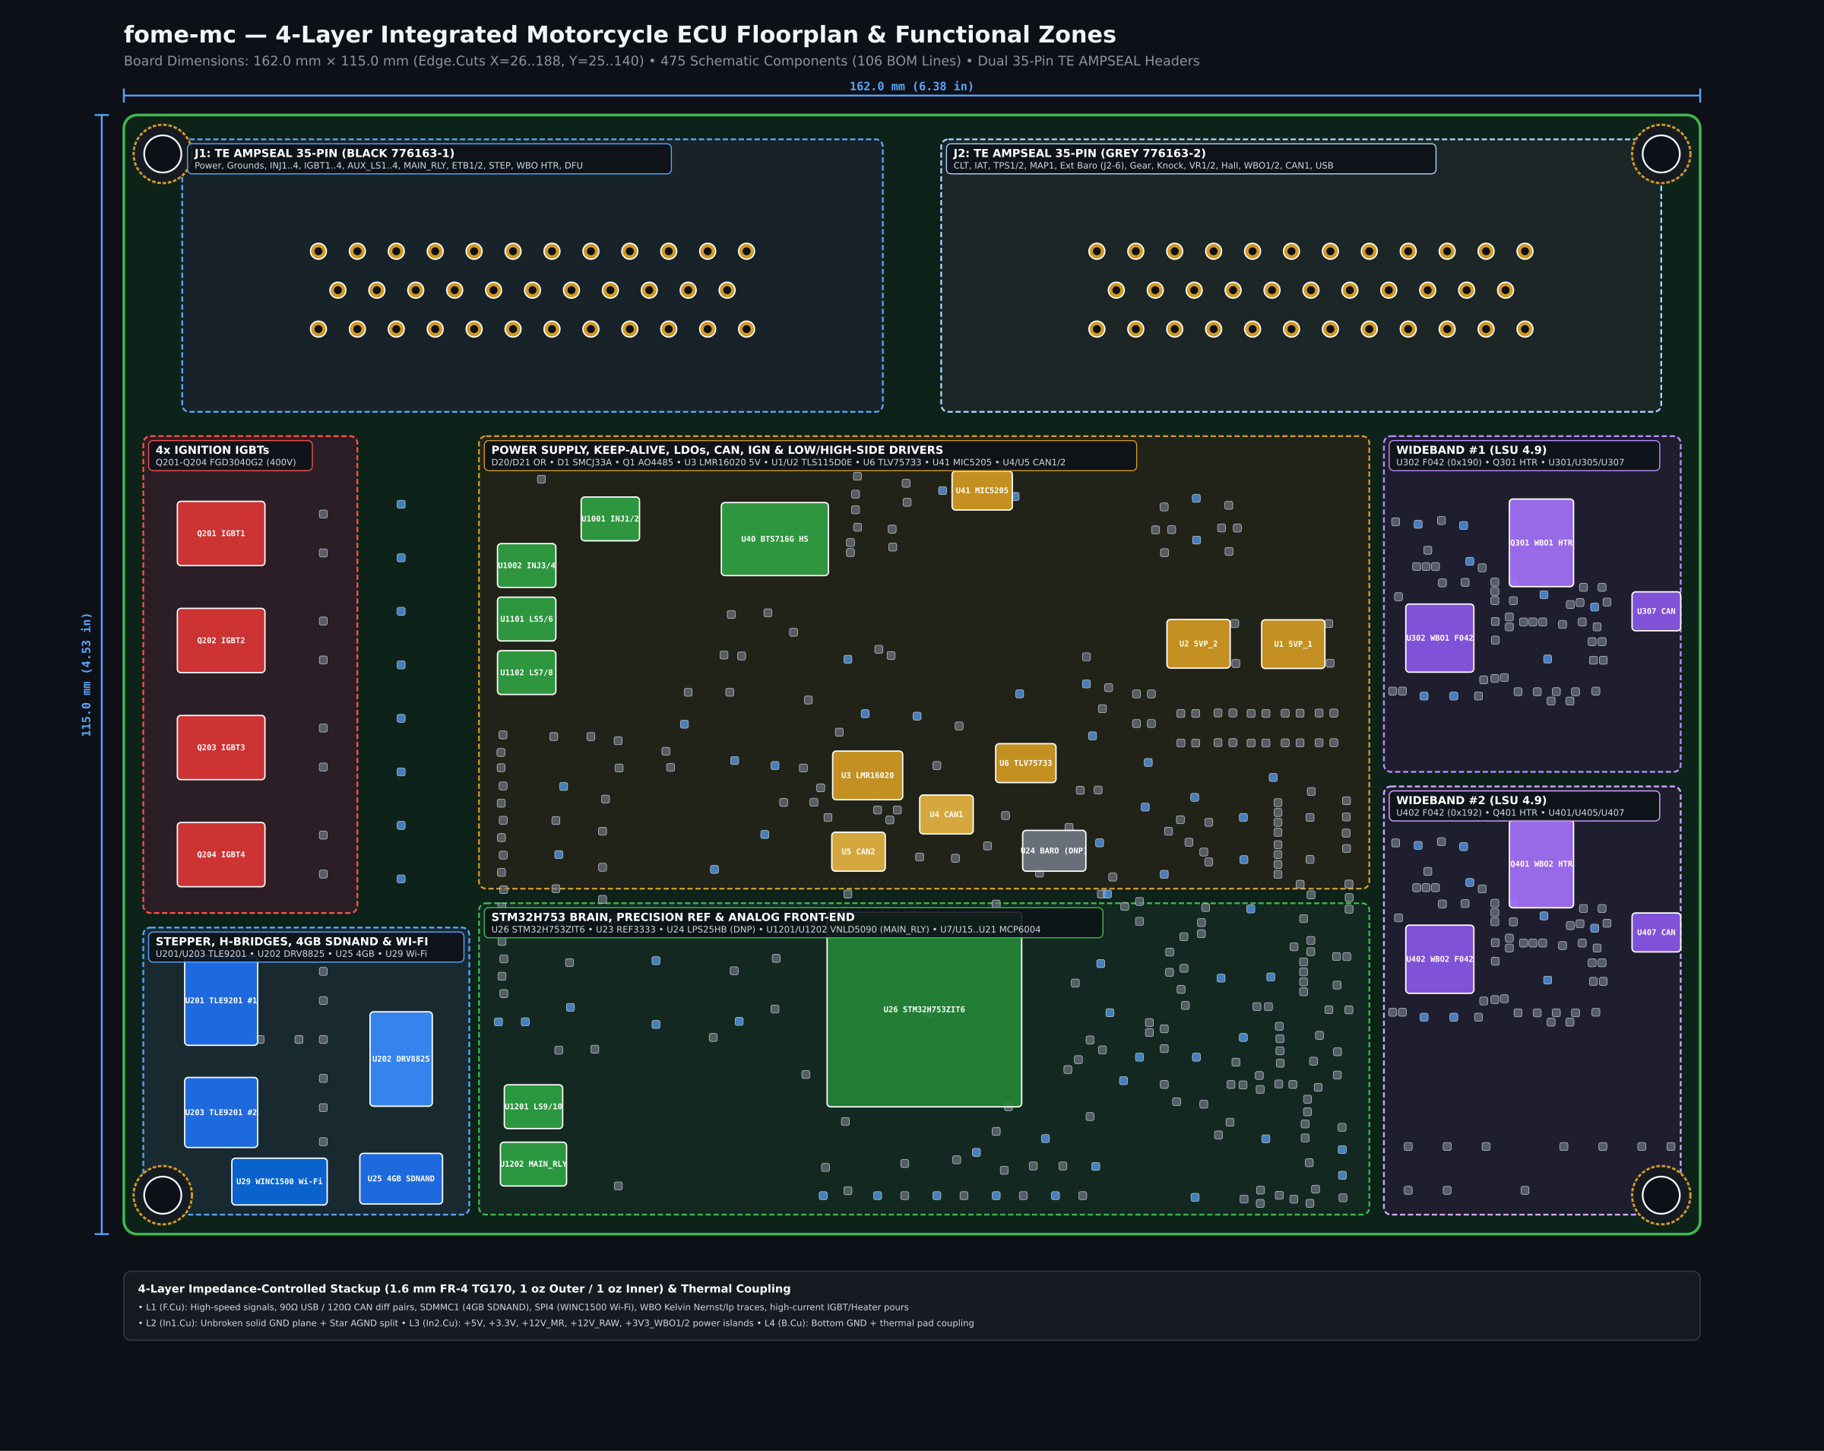Click the WIDEBAND #2 (LSU 4.9) zone title

click(x=1471, y=800)
